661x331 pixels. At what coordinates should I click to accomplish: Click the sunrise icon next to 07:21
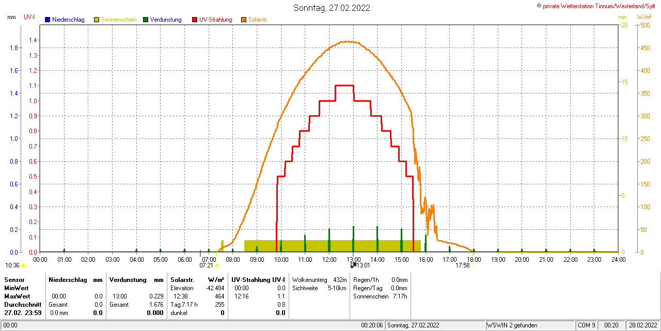pyautogui.click(x=217, y=265)
